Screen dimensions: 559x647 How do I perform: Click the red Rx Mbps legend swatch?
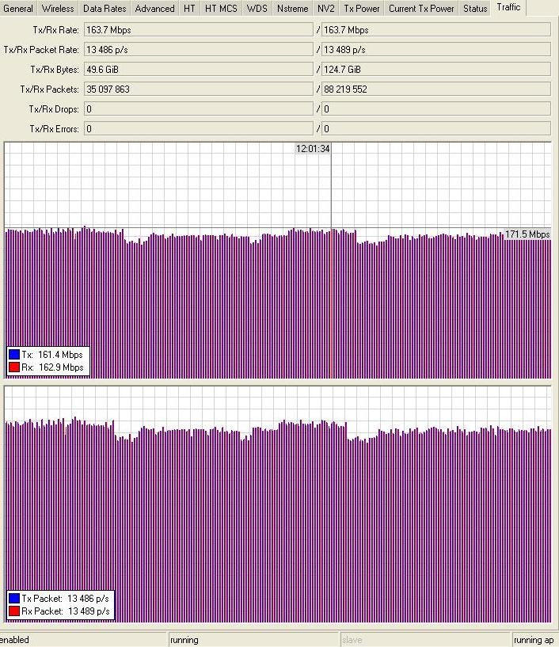click(14, 367)
